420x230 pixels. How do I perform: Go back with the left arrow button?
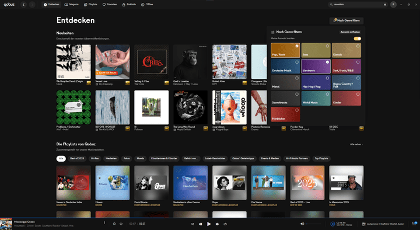click(23, 5)
